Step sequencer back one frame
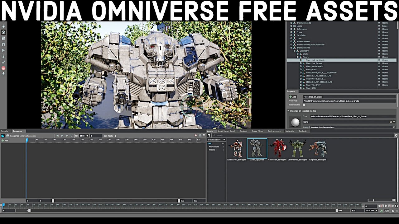The height and width of the screenshot is (224, 399). pos(57,136)
